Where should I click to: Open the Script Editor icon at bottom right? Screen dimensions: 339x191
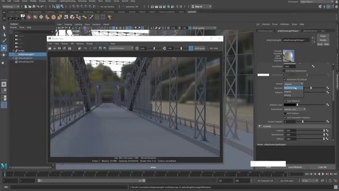[335, 187]
